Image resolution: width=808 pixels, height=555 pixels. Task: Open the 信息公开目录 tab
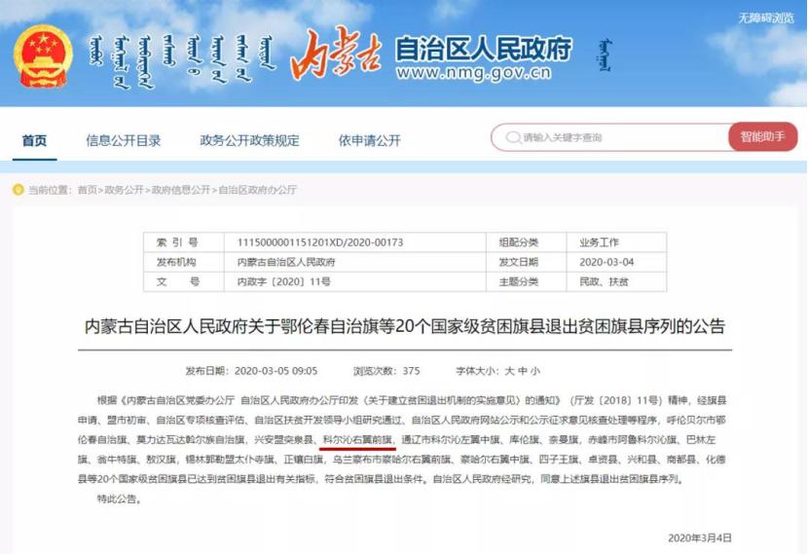[x=124, y=140]
